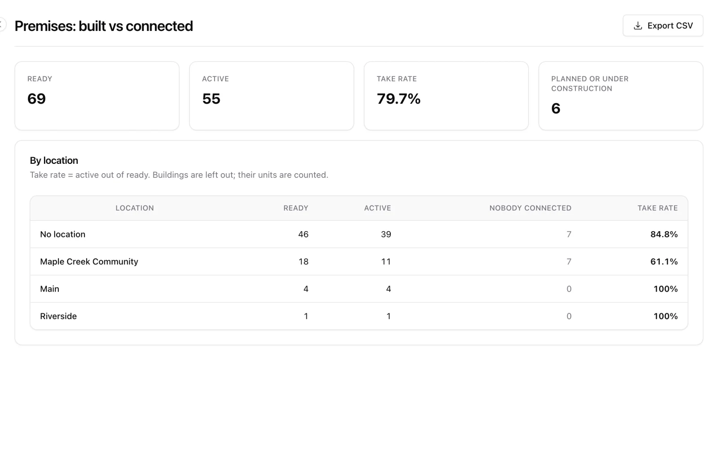Click the ACTIVE label on the second summary card

(x=215, y=79)
